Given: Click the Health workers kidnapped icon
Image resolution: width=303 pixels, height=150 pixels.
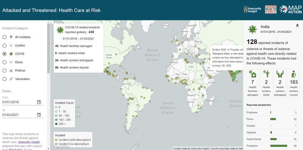Looking at the screenshot, I should click(x=280, y=74).
